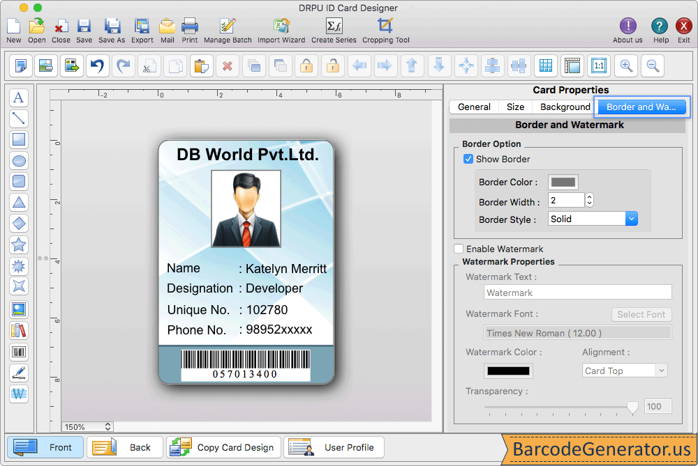Select the Signature pen tool
698x466 pixels.
pos(19,373)
